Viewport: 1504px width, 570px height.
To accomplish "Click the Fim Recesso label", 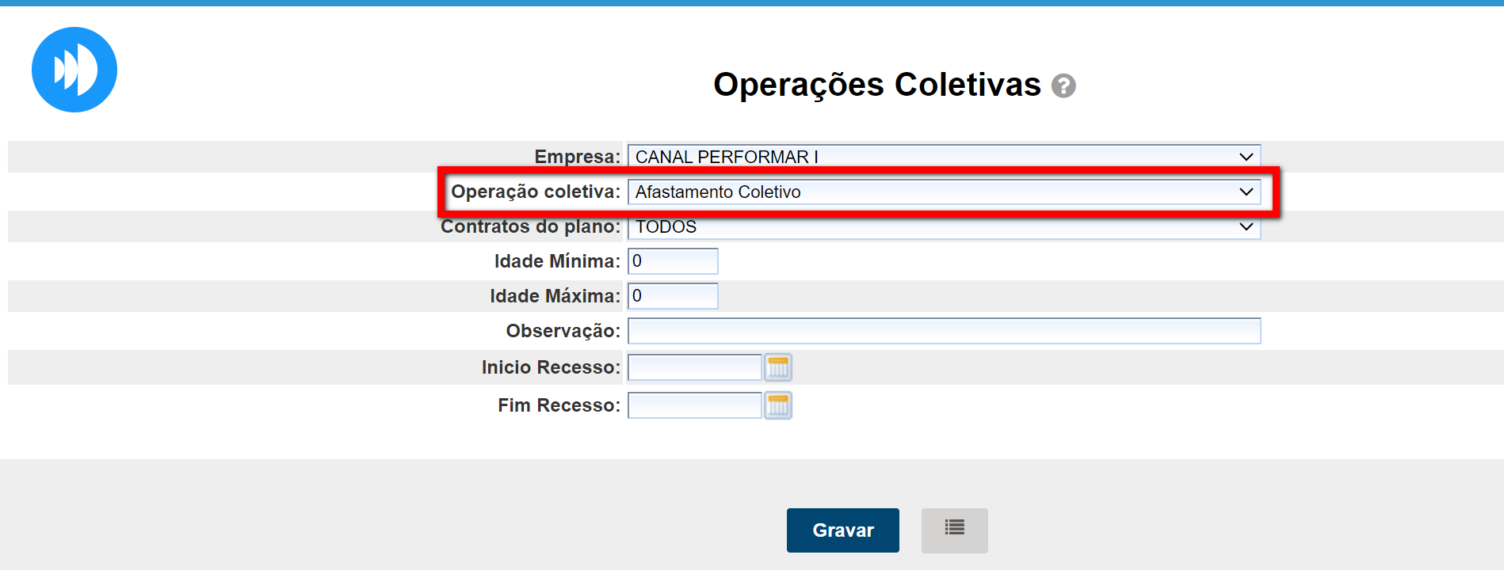I will point(559,405).
